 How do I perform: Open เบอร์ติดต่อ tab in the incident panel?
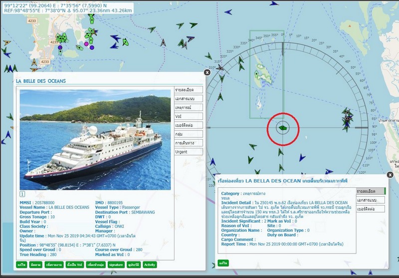pyautogui.click(x=370, y=209)
